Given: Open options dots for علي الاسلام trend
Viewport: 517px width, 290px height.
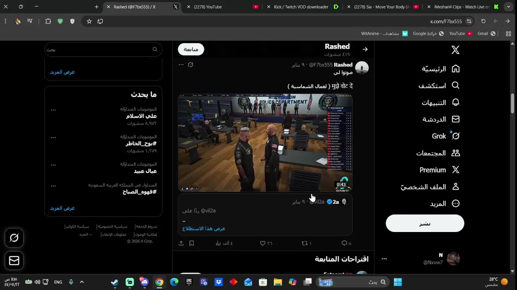Looking at the screenshot, I should (53, 110).
